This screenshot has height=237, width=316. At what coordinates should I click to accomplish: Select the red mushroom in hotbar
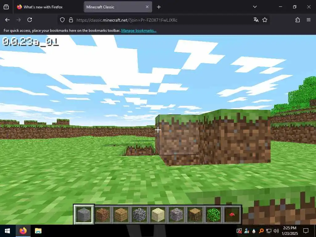coord(232,215)
